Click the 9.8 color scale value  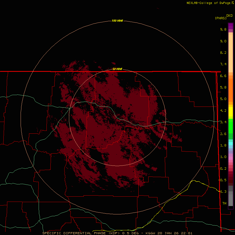tap(223, 29)
